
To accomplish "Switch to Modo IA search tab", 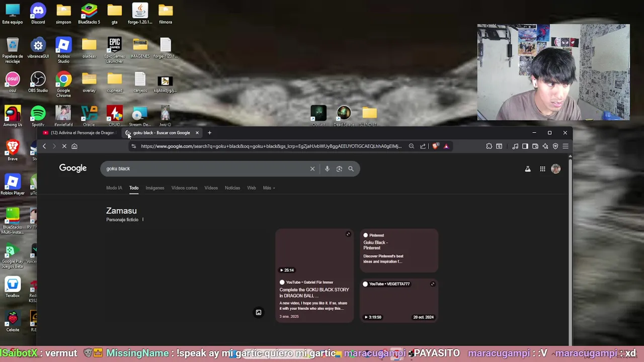I will point(114,188).
